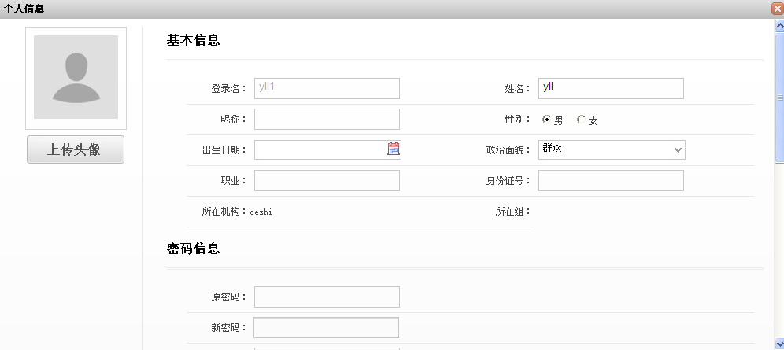This screenshot has height=350, width=784.
Task: Click the scrollbar up arrow
Action: point(779,25)
